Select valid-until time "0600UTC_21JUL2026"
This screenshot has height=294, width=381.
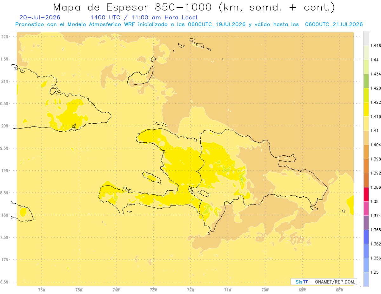click(334, 24)
